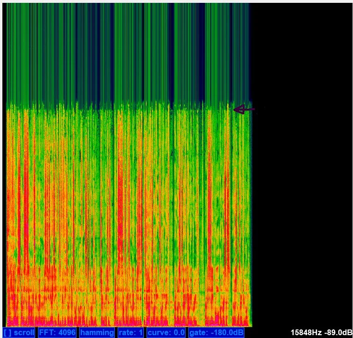Click the dark arrow marking the cutoff

[x=244, y=110]
